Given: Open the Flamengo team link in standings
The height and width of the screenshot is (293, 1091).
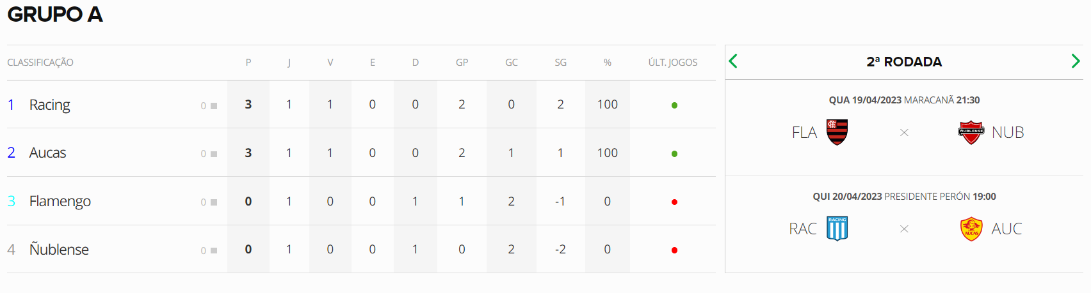Looking at the screenshot, I should [x=60, y=201].
